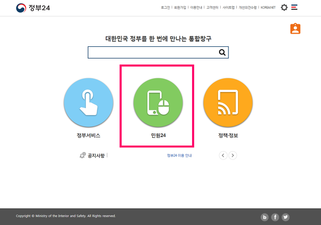Open the 개선의견수렴 menu item

pos(247,8)
